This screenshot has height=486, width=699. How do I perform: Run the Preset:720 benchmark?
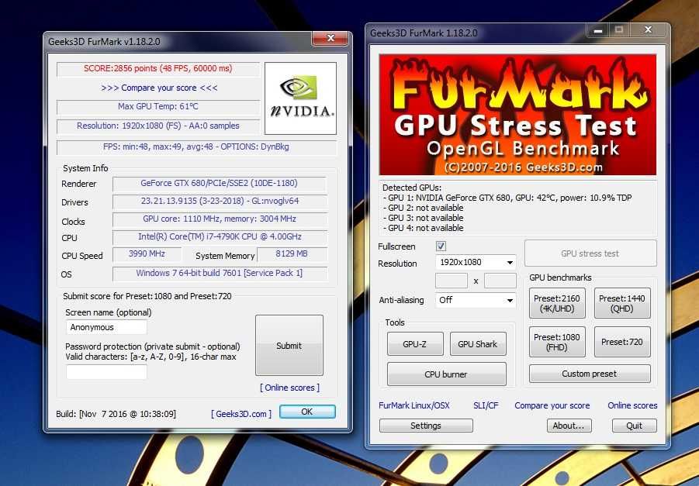(x=622, y=342)
